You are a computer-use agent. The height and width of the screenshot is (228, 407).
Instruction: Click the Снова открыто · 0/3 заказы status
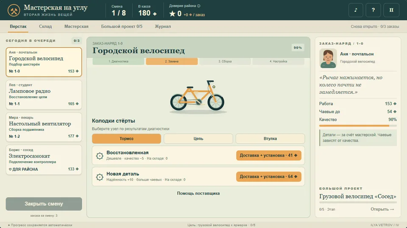(x=375, y=26)
